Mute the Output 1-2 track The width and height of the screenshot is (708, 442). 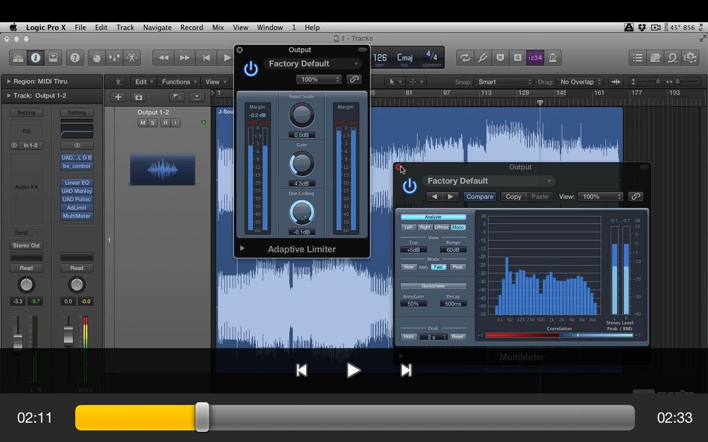point(143,123)
